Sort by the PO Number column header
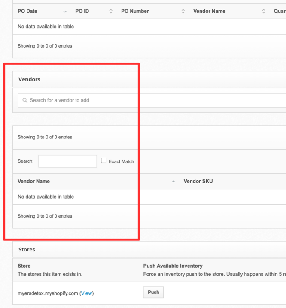Viewport: 286px width, 308px height. 135,11
